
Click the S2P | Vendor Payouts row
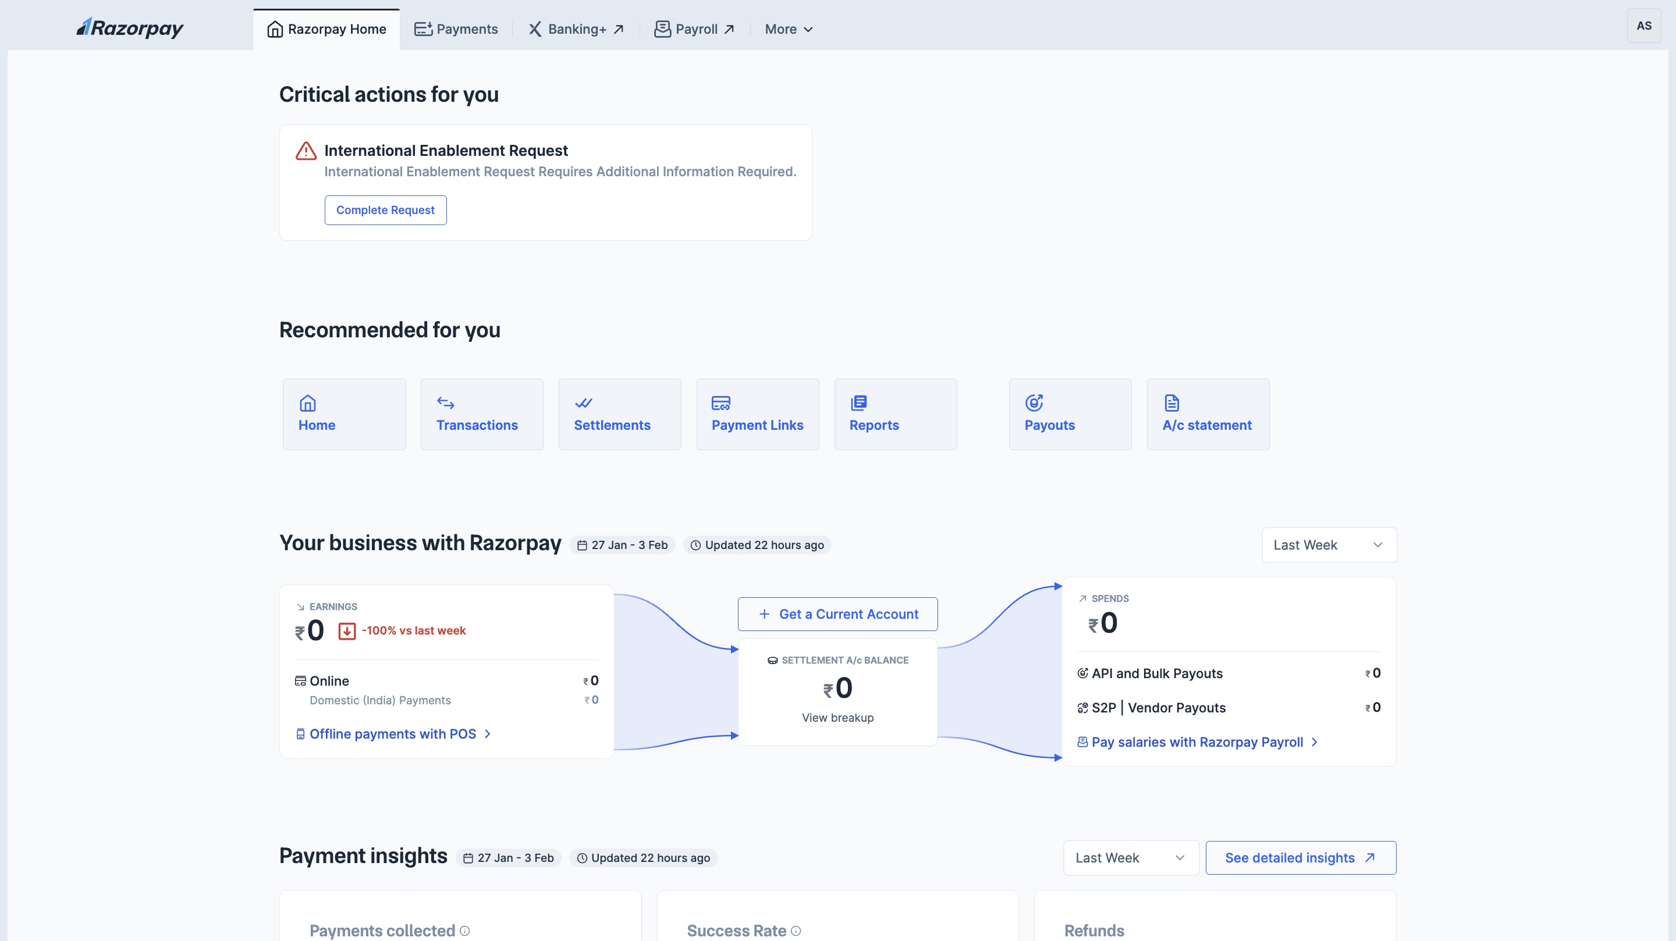click(1228, 708)
